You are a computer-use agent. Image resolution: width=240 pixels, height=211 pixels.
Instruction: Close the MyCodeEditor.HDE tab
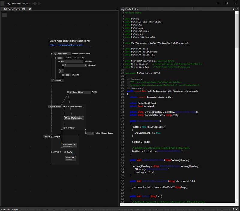(x=30, y=9)
